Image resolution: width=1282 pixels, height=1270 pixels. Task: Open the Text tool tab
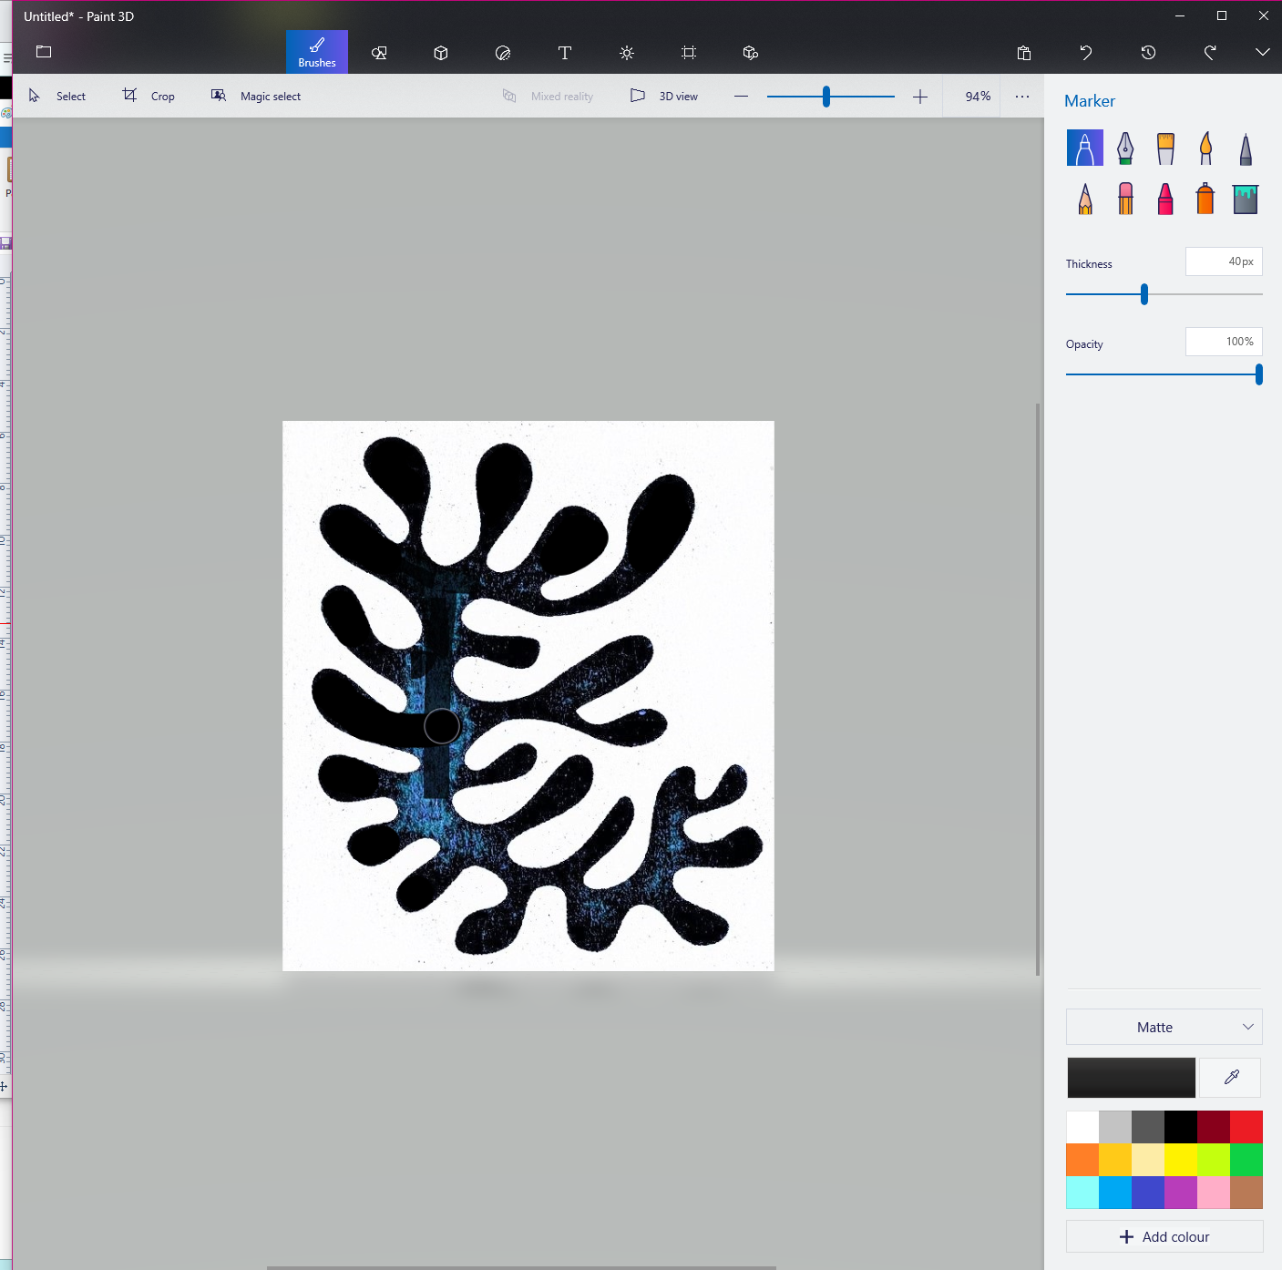(x=565, y=53)
